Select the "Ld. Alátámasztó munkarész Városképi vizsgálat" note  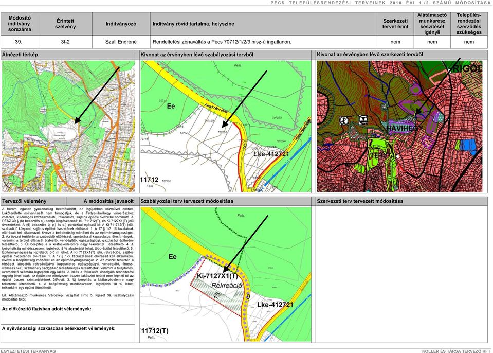[x=67, y=297]
